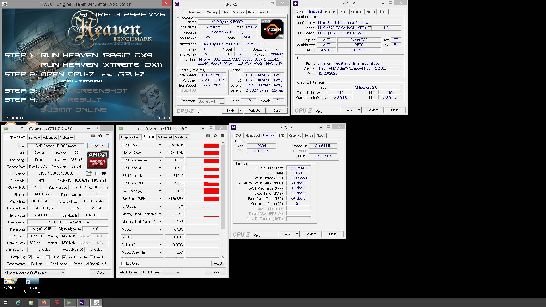The width and height of the screenshot is (546, 307).
Task: Switch to Sensors tab in left GPU-Z
Action: 34,137
